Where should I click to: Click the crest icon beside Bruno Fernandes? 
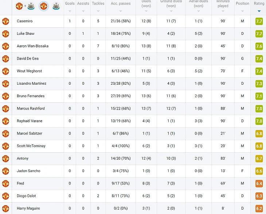pos(5,96)
